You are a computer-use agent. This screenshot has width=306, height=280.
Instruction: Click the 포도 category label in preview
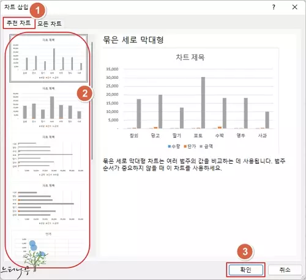(x=198, y=136)
